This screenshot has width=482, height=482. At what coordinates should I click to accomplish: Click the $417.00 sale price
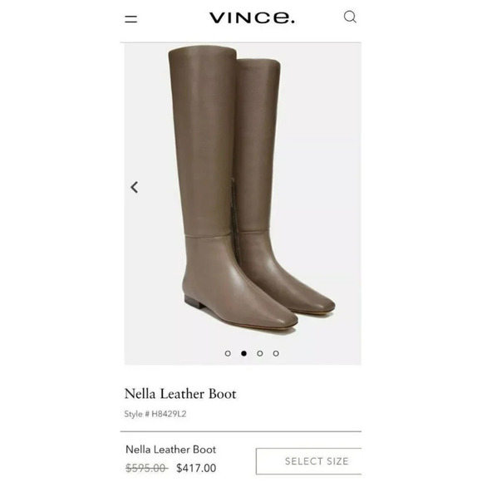pyautogui.click(x=196, y=468)
